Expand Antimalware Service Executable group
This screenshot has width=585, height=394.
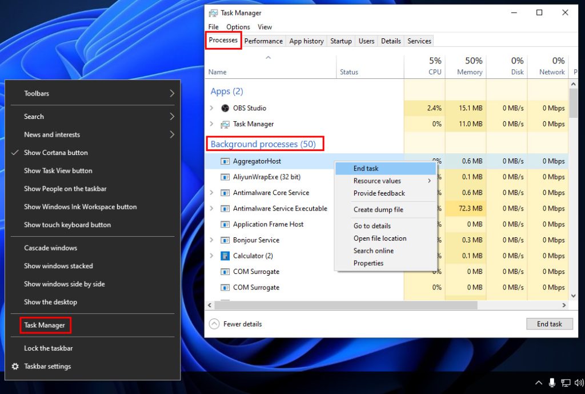[211, 208]
